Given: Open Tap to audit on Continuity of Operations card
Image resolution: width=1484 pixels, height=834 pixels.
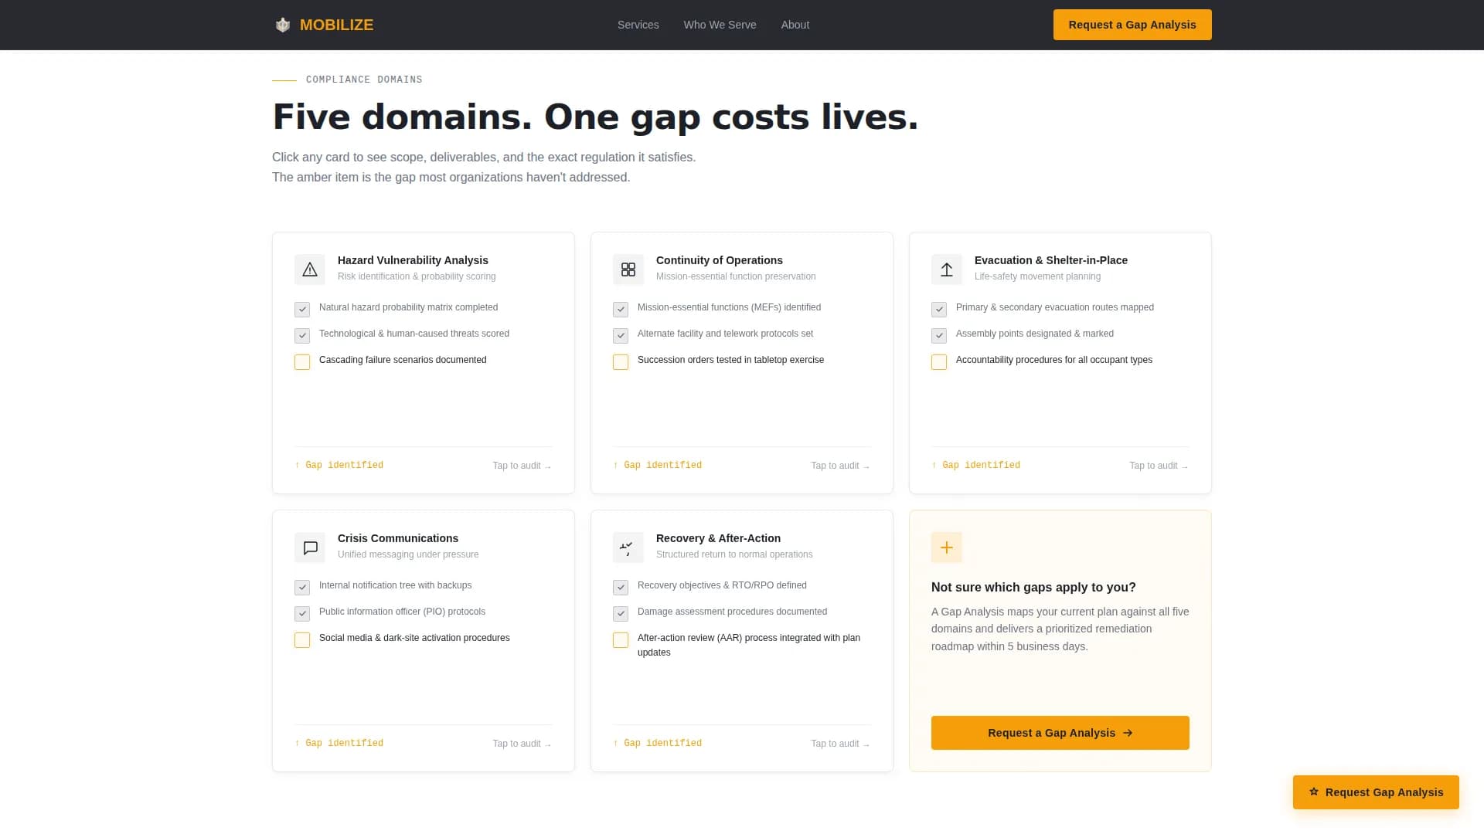Looking at the screenshot, I should pos(840,466).
